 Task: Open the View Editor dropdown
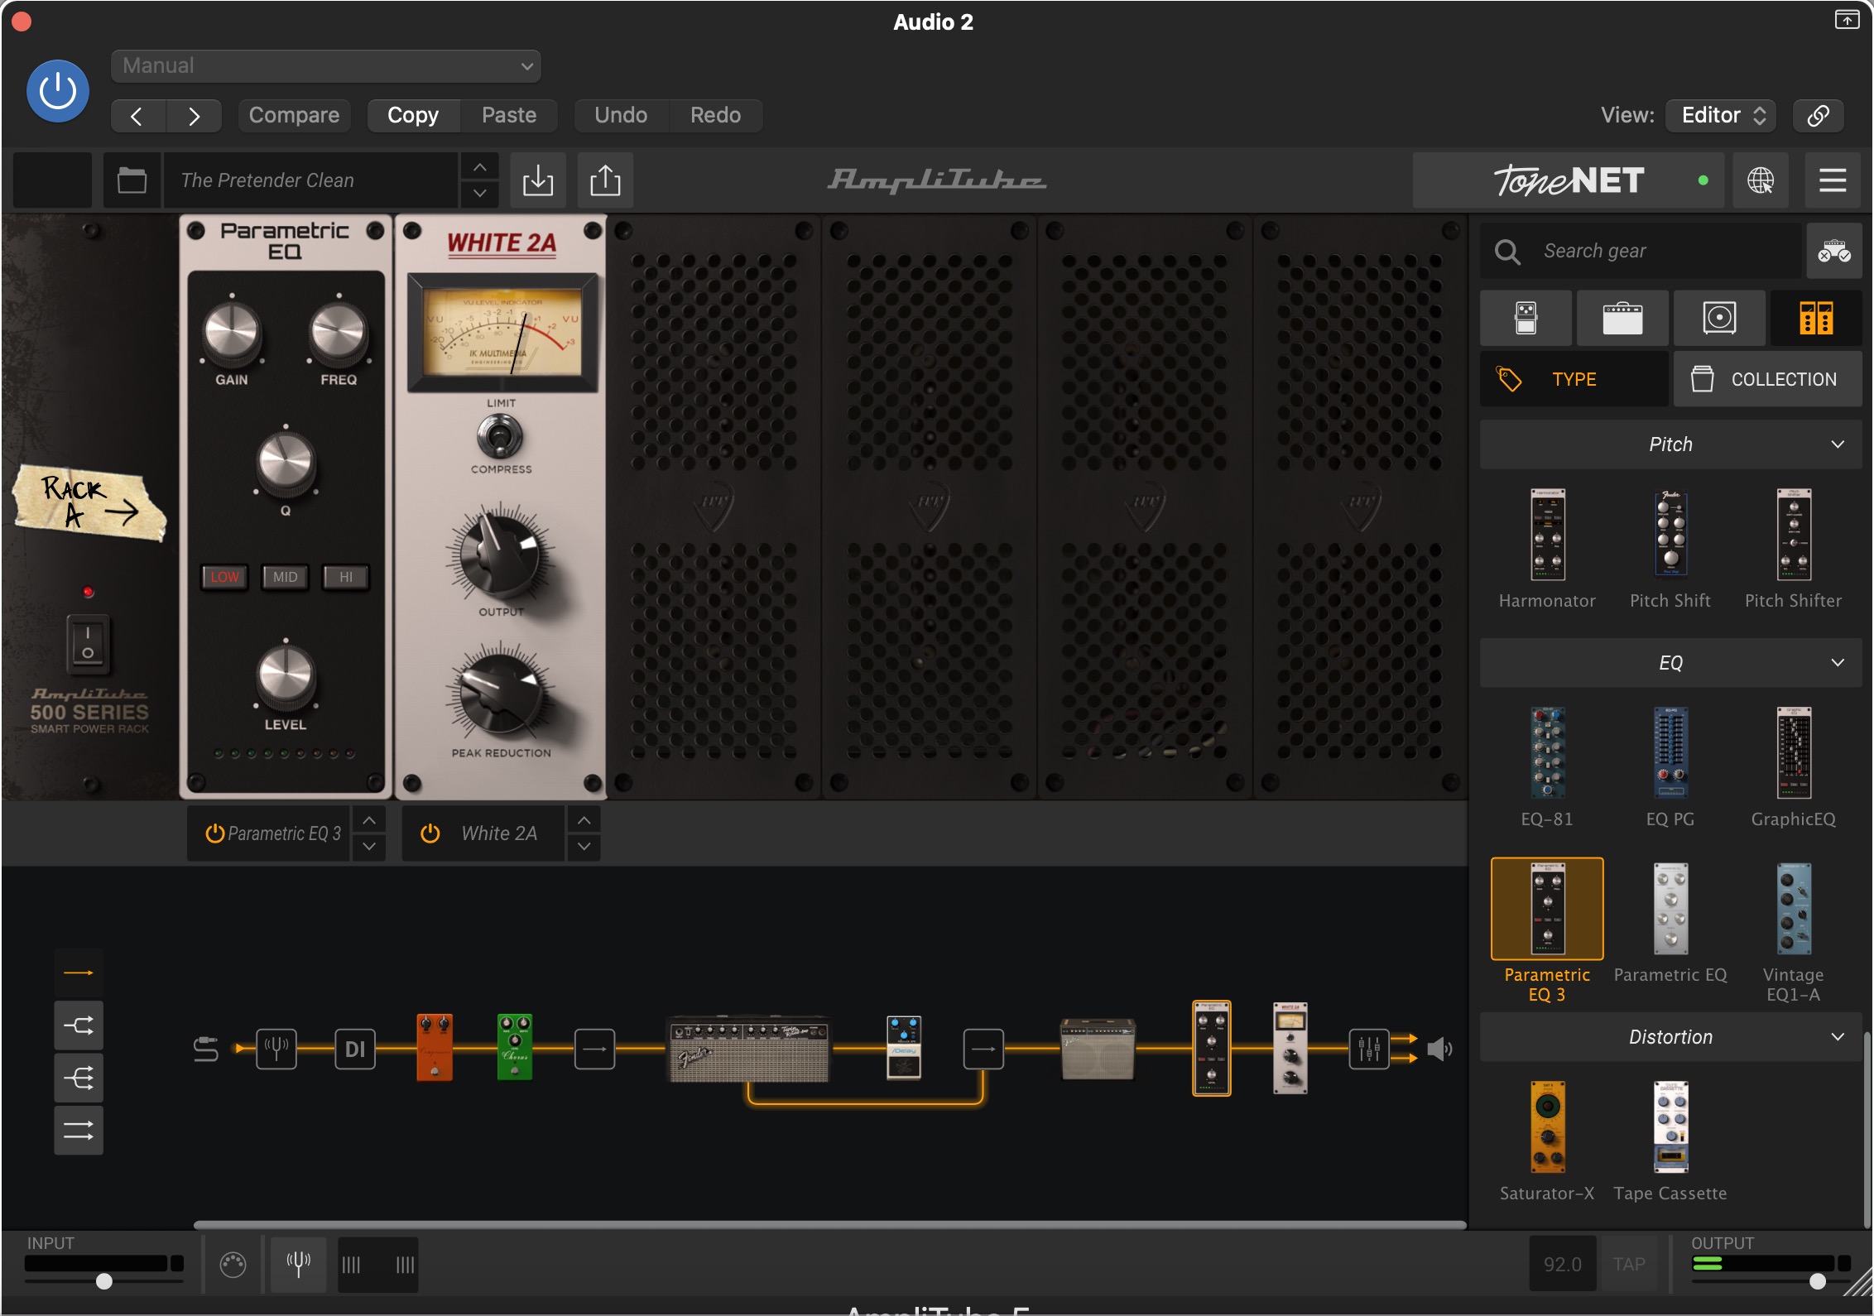click(x=1723, y=115)
